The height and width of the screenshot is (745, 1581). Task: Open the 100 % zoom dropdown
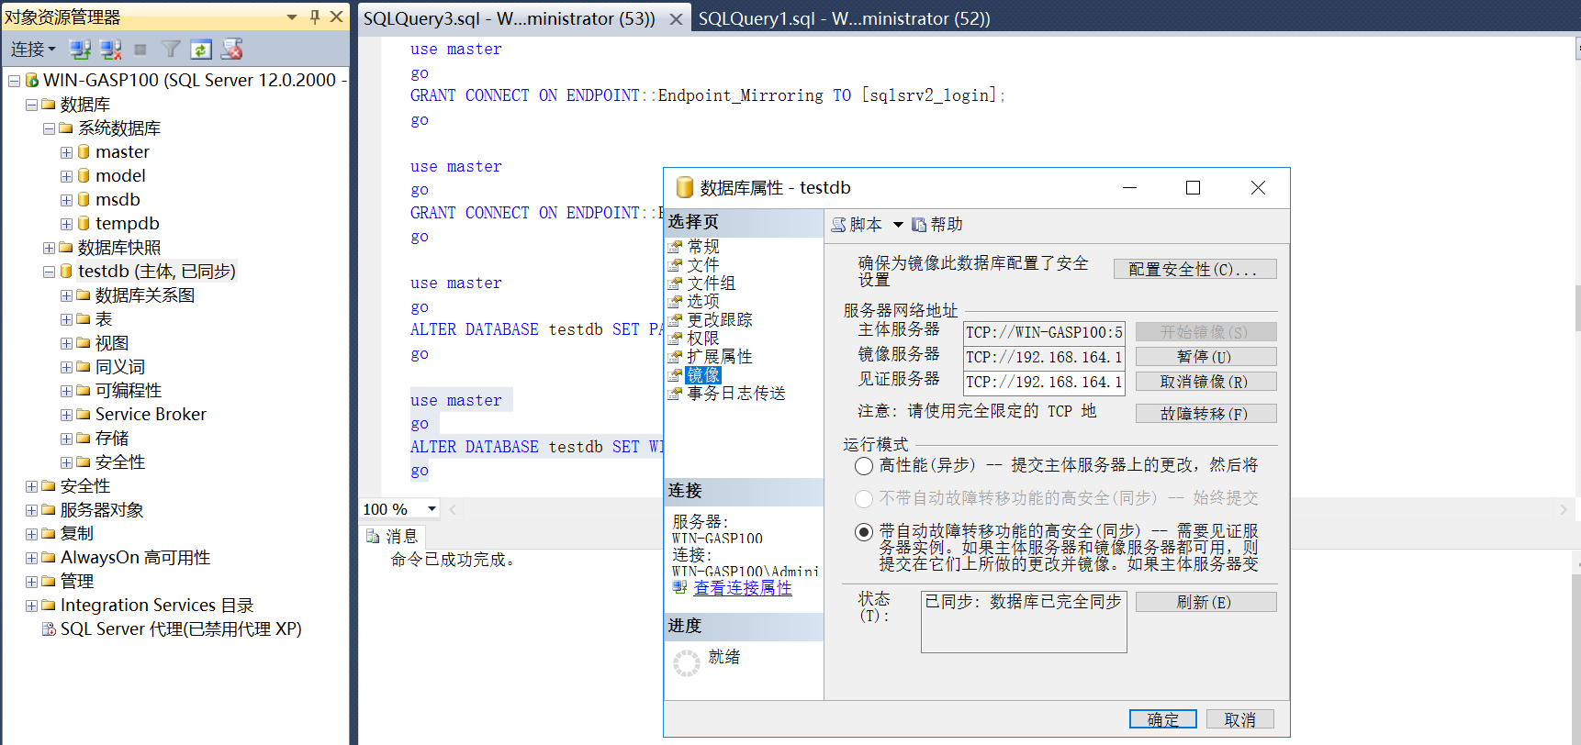coord(432,509)
